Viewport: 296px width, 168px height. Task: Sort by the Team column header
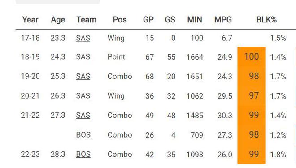click(86, 20)
